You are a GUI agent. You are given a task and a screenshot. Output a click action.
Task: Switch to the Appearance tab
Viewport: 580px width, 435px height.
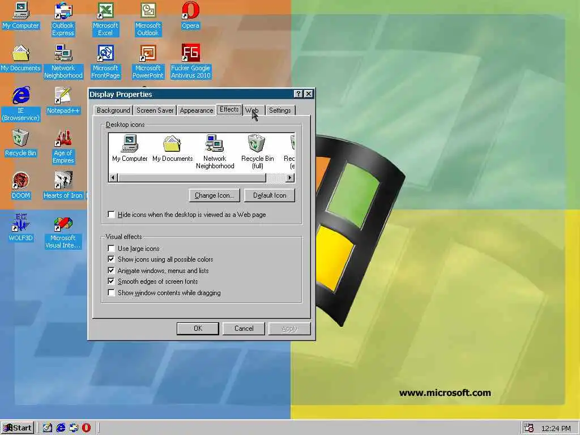pyautogui.click(x=197, y=110)
